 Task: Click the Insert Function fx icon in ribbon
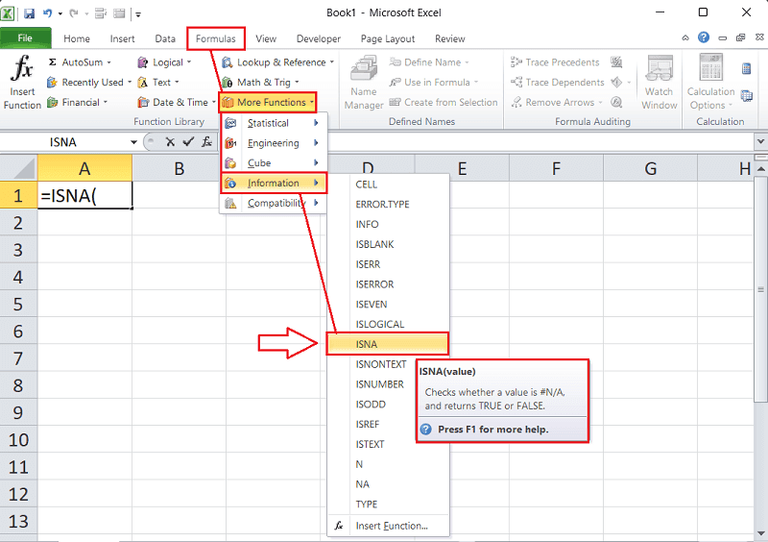pyautogui.click(x=22, y=67)
